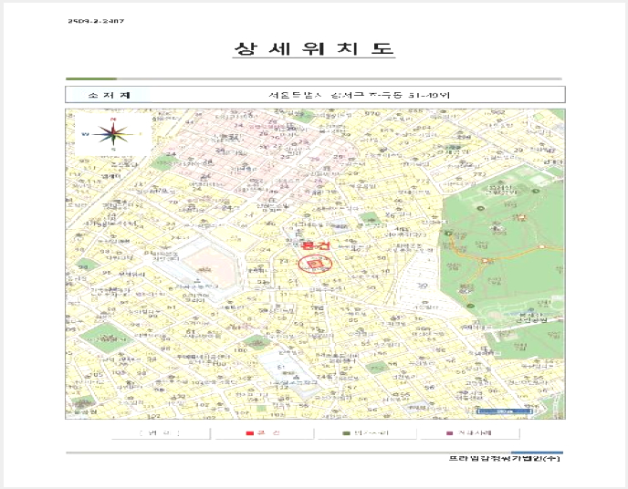Click the appraisal firm name in the footer
The width and height of the screenshot is (628, 489).
(504, 458)
